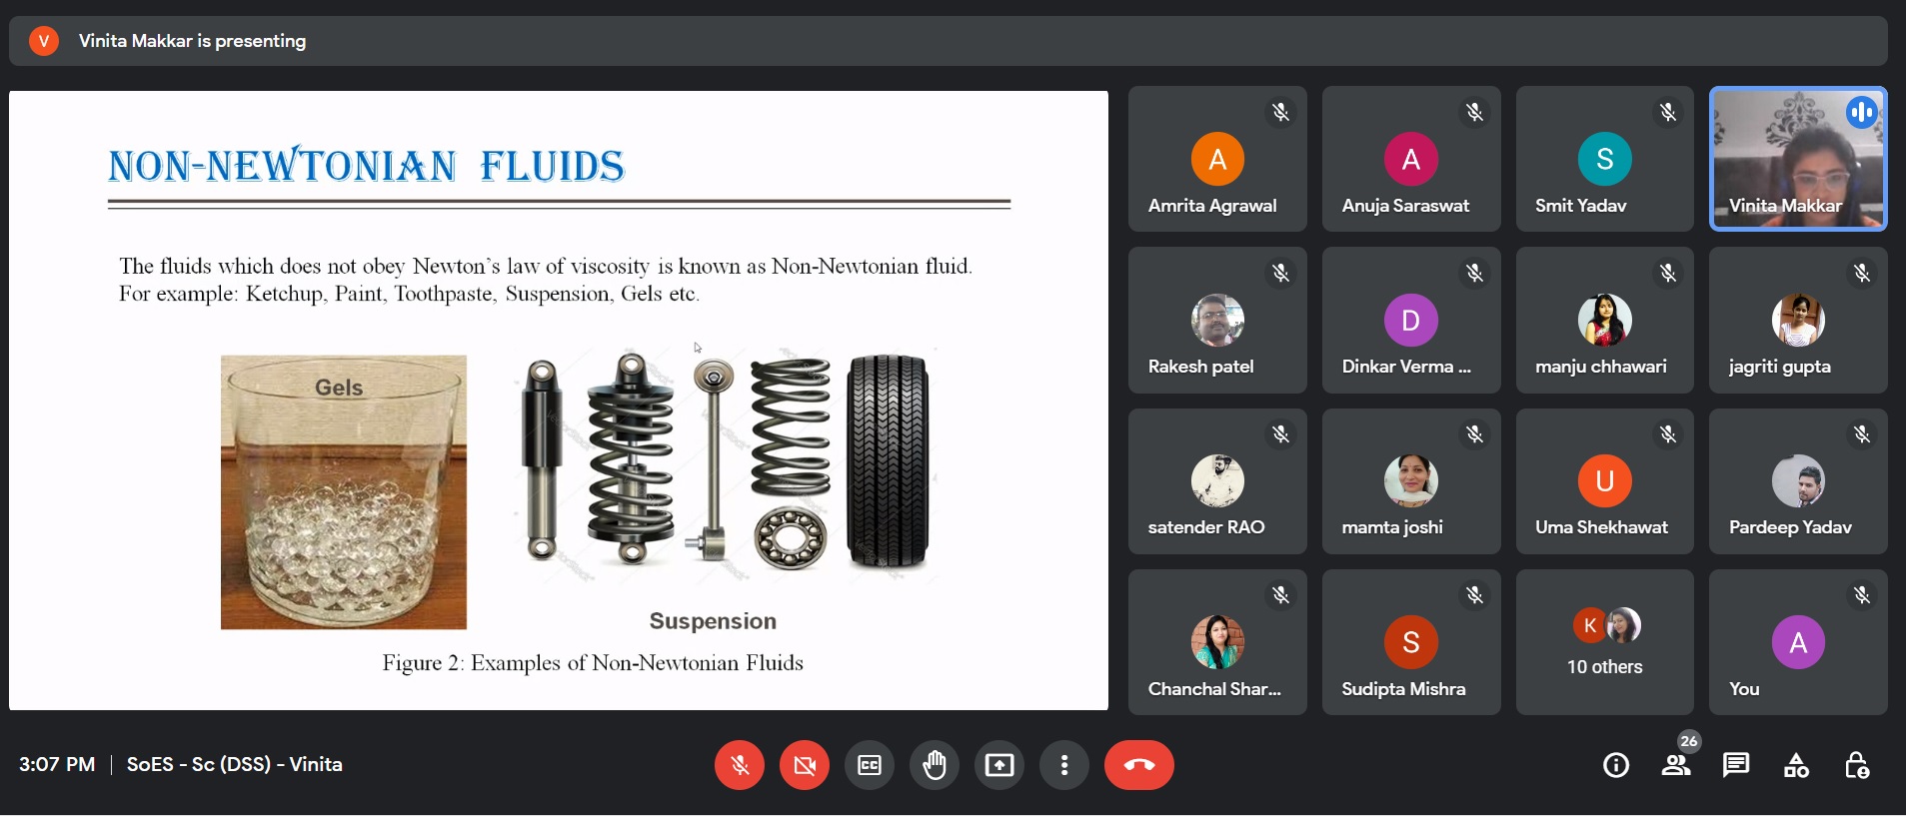Leave the call
Viewport: 1906px width, 818px height.
coord(1138,765)
